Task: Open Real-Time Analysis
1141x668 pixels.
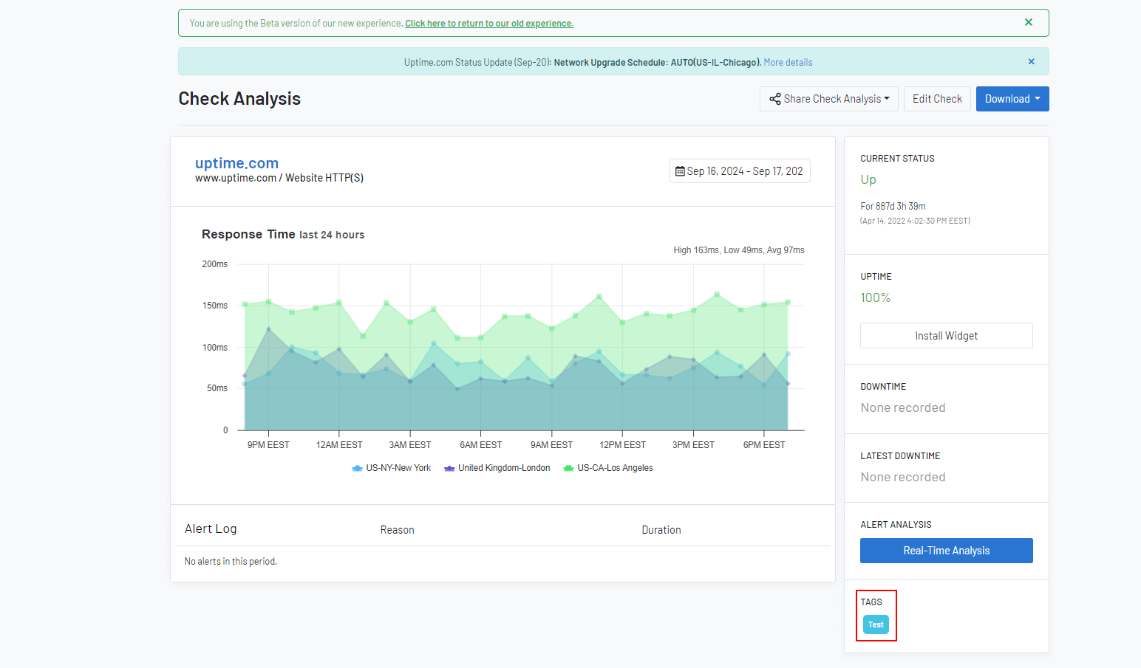Action: (946, 551)
